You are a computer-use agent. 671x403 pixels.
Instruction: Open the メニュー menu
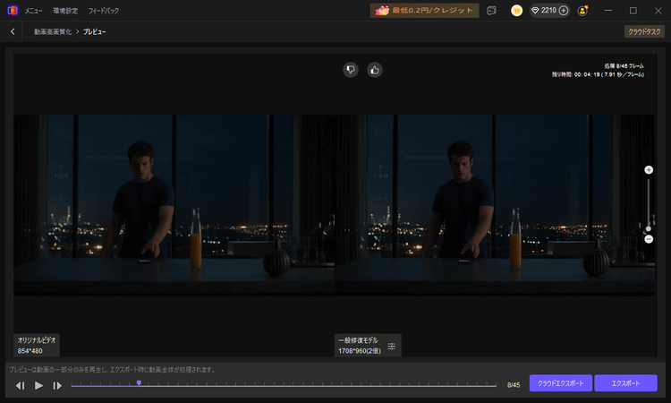[33, 11]
